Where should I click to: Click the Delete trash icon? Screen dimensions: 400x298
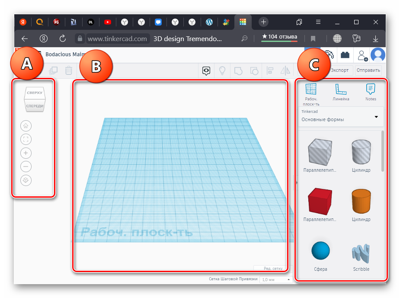click(x=68, y=70)
